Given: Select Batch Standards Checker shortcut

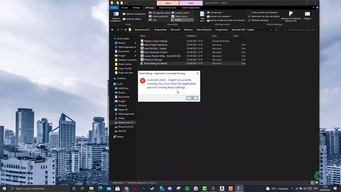Looking at the screenshot, I should pyautogui.click(x=156, y=52).
